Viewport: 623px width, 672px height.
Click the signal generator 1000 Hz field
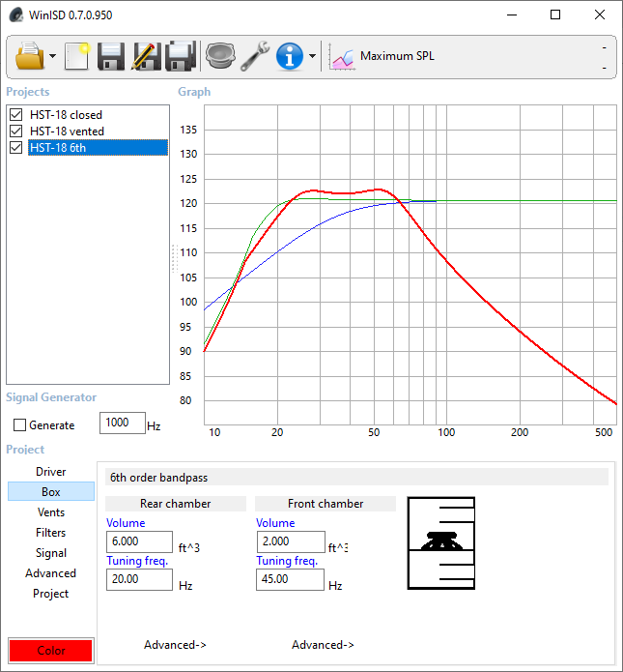(x=123, y=423)
